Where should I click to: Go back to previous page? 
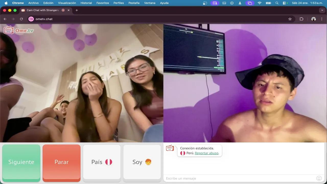pyautogui.click(x=5, y=19)
